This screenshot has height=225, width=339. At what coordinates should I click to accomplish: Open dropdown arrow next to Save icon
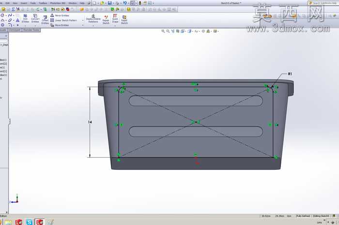point(113,3)
